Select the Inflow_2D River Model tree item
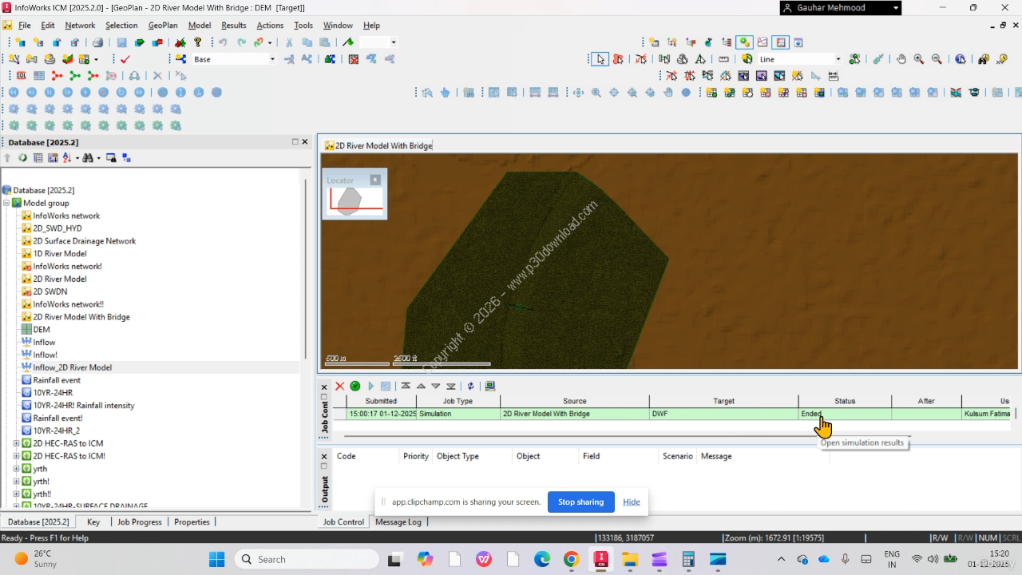The width and height of the screenshot is (1022, 575). [72, 367]
